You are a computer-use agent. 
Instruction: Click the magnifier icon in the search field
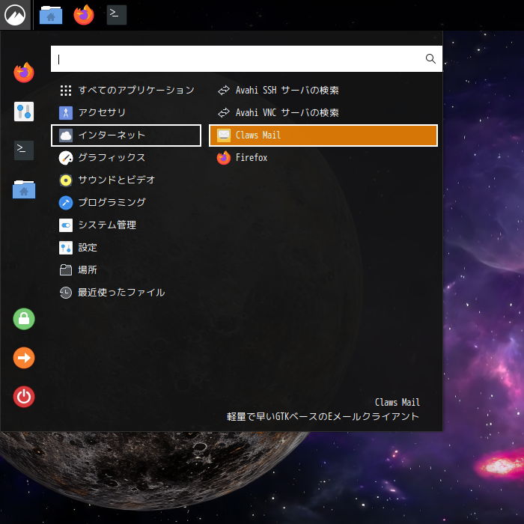[430, 59]
